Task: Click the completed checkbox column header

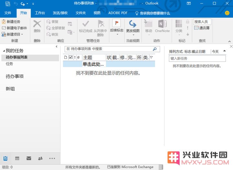Action: [71, 57]
